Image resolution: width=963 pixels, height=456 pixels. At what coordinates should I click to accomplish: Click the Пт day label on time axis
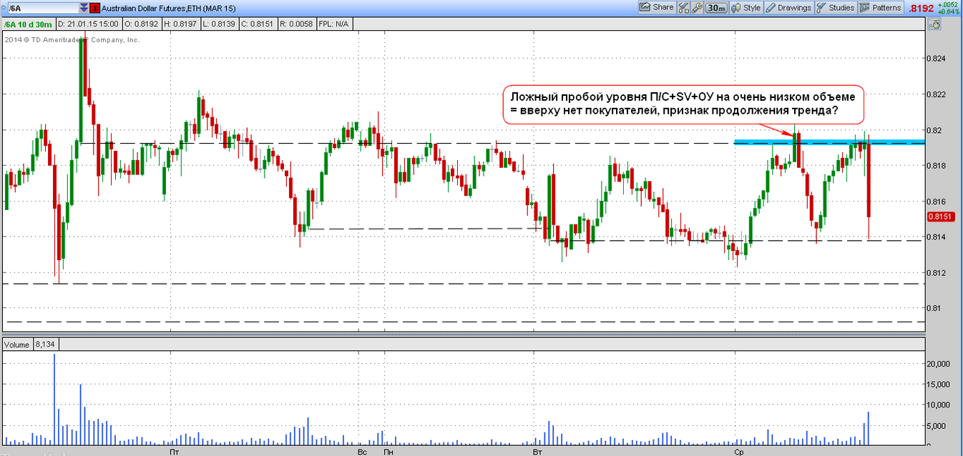pyautogui.click(x=173, y=452)
